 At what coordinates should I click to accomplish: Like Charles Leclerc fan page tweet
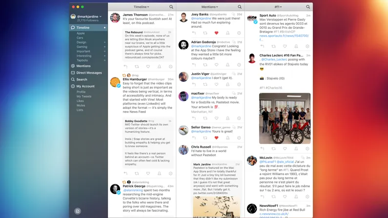(x=285, y=149)
